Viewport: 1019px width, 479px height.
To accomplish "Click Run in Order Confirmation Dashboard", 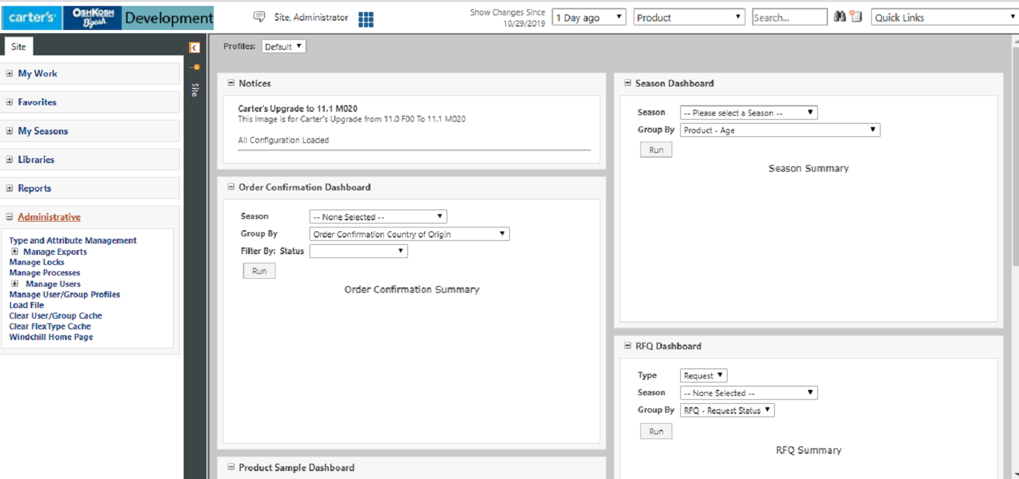I will pyautogui.click(x=259, y=271).
